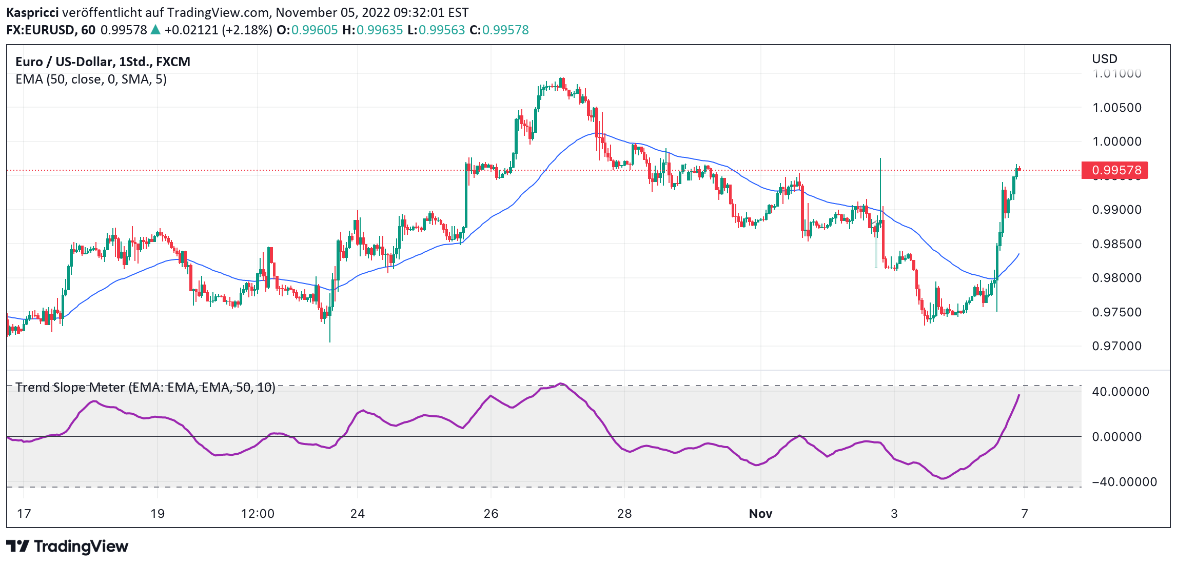Click the EMA (50, close, 0, SMA, 5) legend

(x=91, y=79)
